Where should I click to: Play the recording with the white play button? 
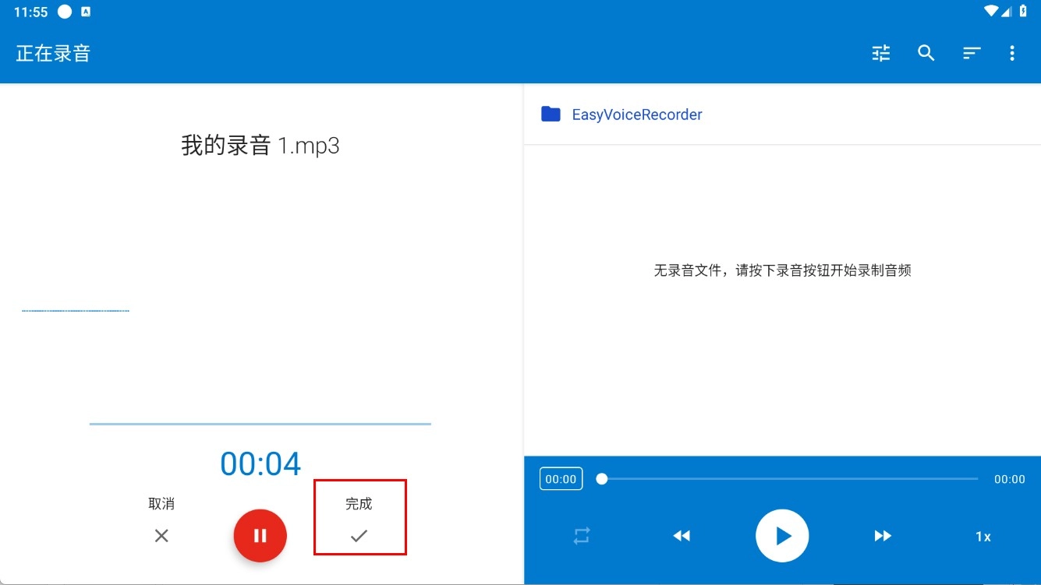(781, 536)
